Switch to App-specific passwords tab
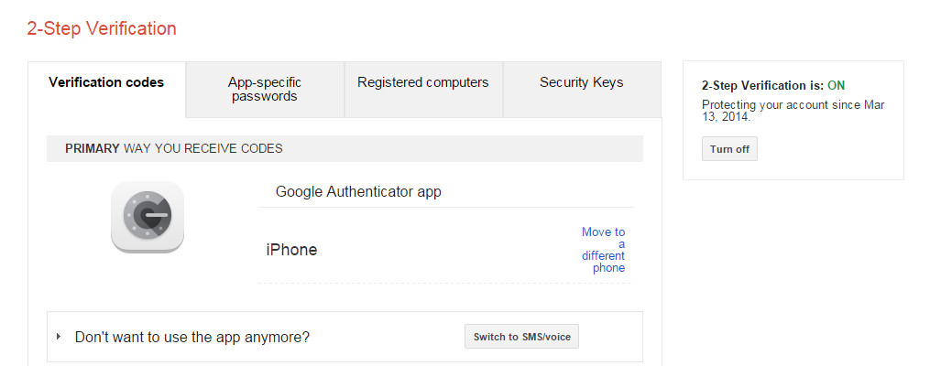Image resolution: width=930 pixels, height=366 pixels. 264,89
